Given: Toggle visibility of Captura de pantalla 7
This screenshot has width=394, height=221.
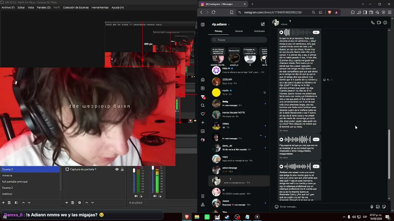Looking at the screenshot, I should tap(117, 169).
